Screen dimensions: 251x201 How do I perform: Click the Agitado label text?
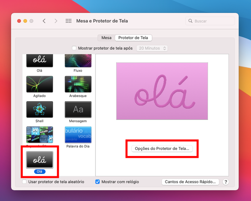coord(40,96)
